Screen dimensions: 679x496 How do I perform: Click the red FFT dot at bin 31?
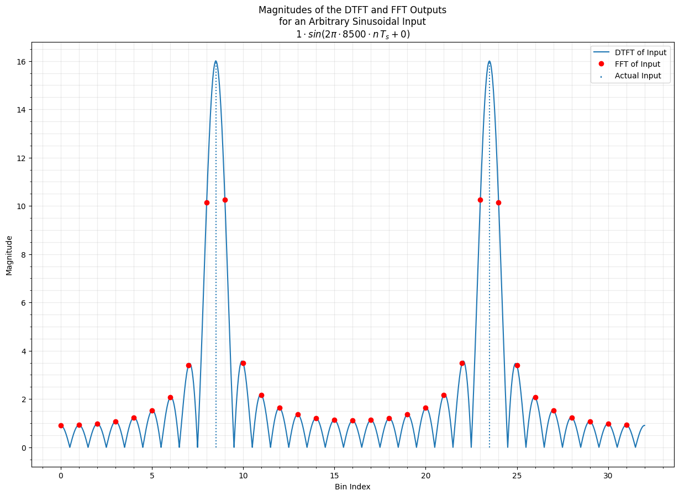click(x=627, y=425)
